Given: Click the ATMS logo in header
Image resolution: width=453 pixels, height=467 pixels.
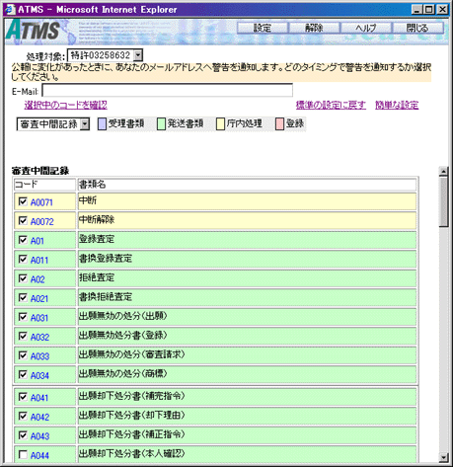Looking at the screenshot, I should tap(33, 31).
